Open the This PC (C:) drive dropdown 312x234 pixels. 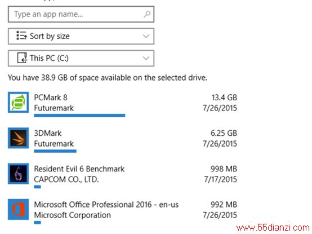81,58
